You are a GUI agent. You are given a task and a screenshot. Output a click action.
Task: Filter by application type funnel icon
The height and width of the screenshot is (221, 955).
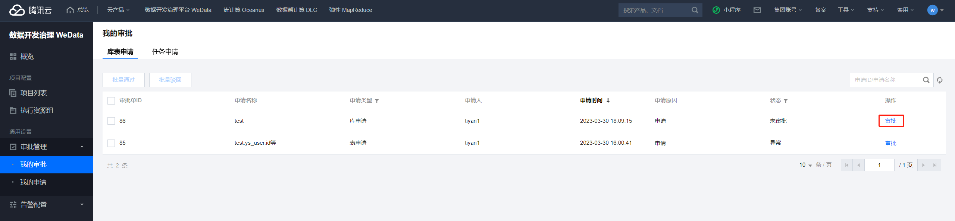point(377,101)
